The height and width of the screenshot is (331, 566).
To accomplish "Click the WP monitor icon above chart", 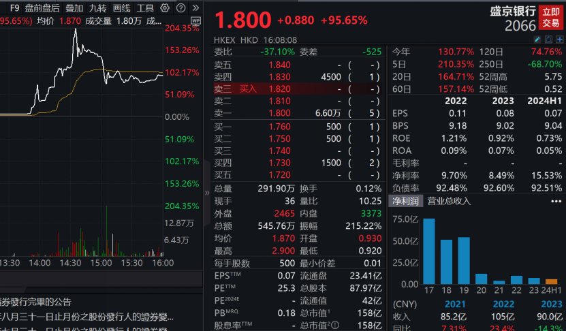I will [195, 20].
